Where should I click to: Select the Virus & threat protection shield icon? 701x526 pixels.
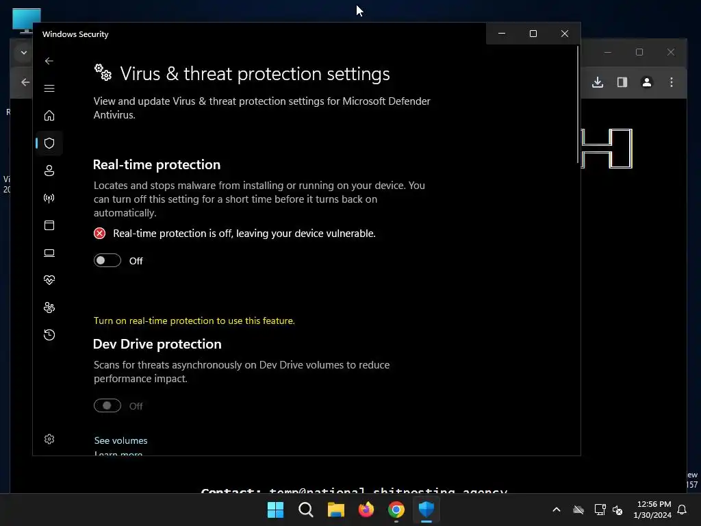49,143
